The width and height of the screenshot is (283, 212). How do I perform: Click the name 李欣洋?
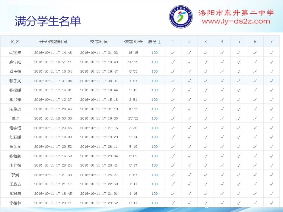pos(15,100)
